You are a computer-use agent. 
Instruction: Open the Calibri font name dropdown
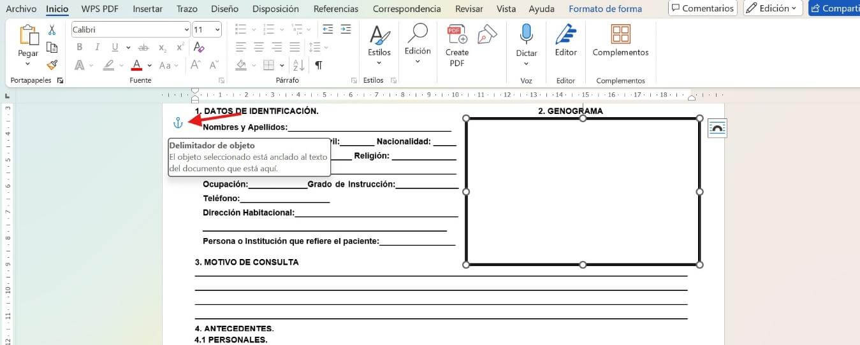(186, 30)
